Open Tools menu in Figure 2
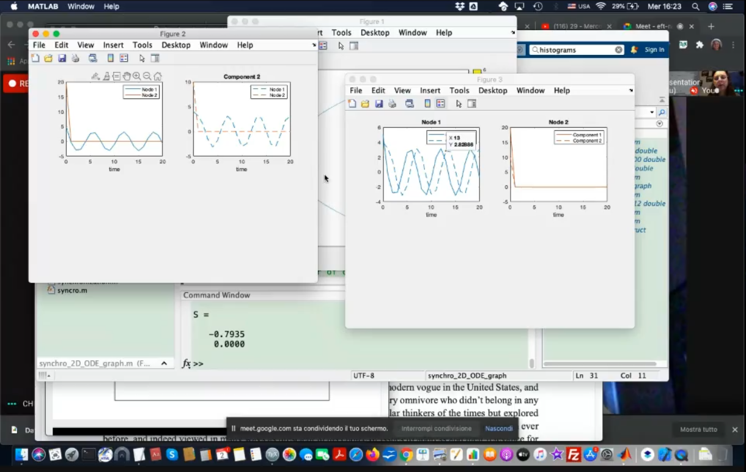 click(x=142, y=45)
